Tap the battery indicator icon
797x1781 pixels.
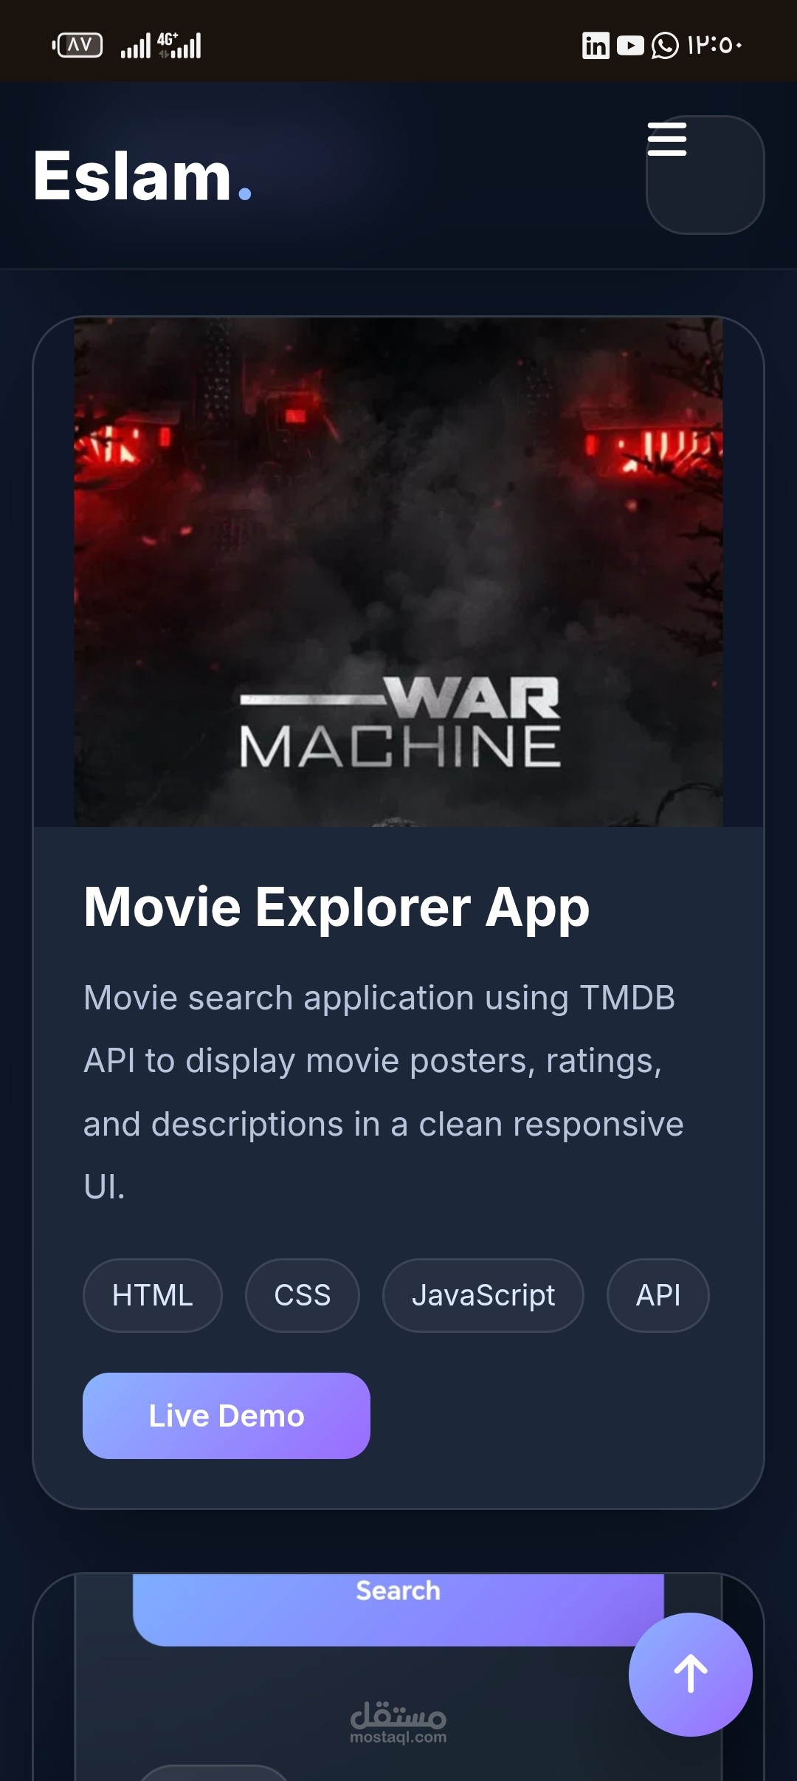(78, 46)
